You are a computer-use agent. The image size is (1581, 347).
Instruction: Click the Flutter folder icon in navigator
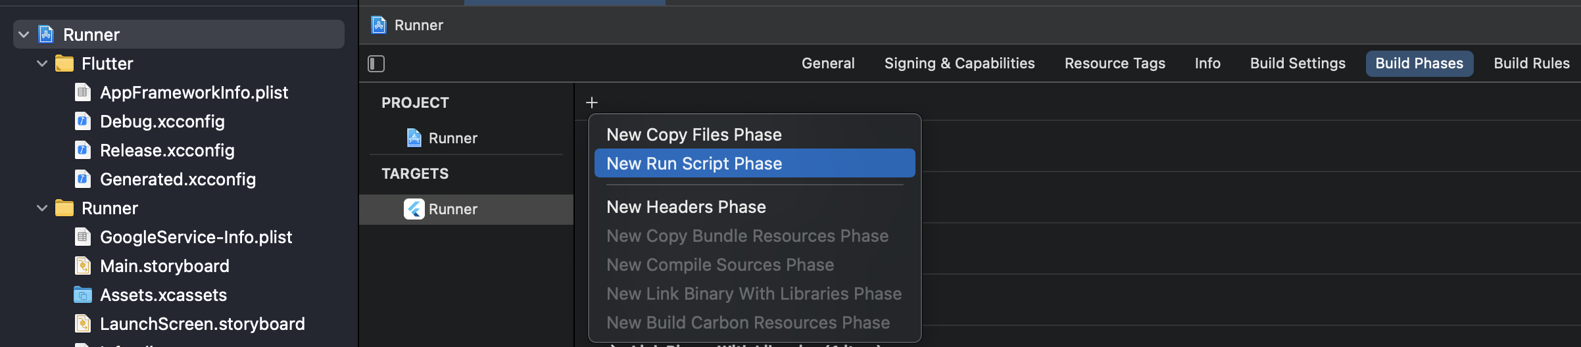point(64,64)
